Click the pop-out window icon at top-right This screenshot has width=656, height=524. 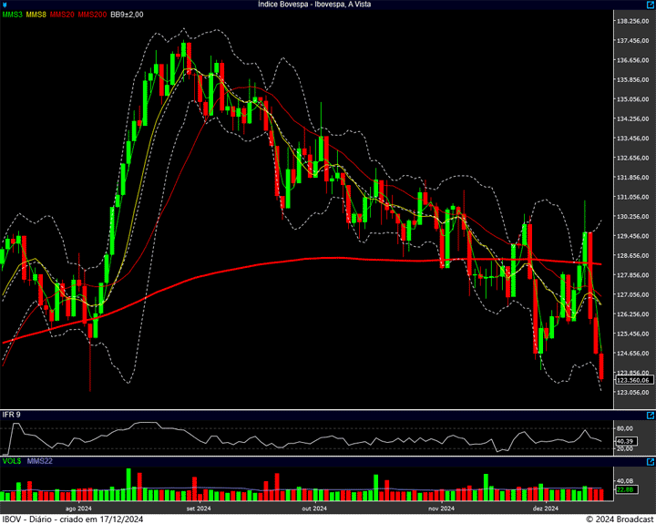coord(650,5)
